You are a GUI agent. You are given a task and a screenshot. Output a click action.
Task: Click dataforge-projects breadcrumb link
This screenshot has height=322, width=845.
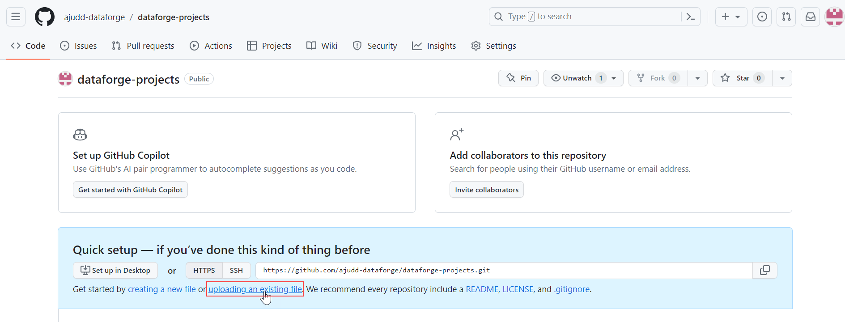[x=174, y=17]
